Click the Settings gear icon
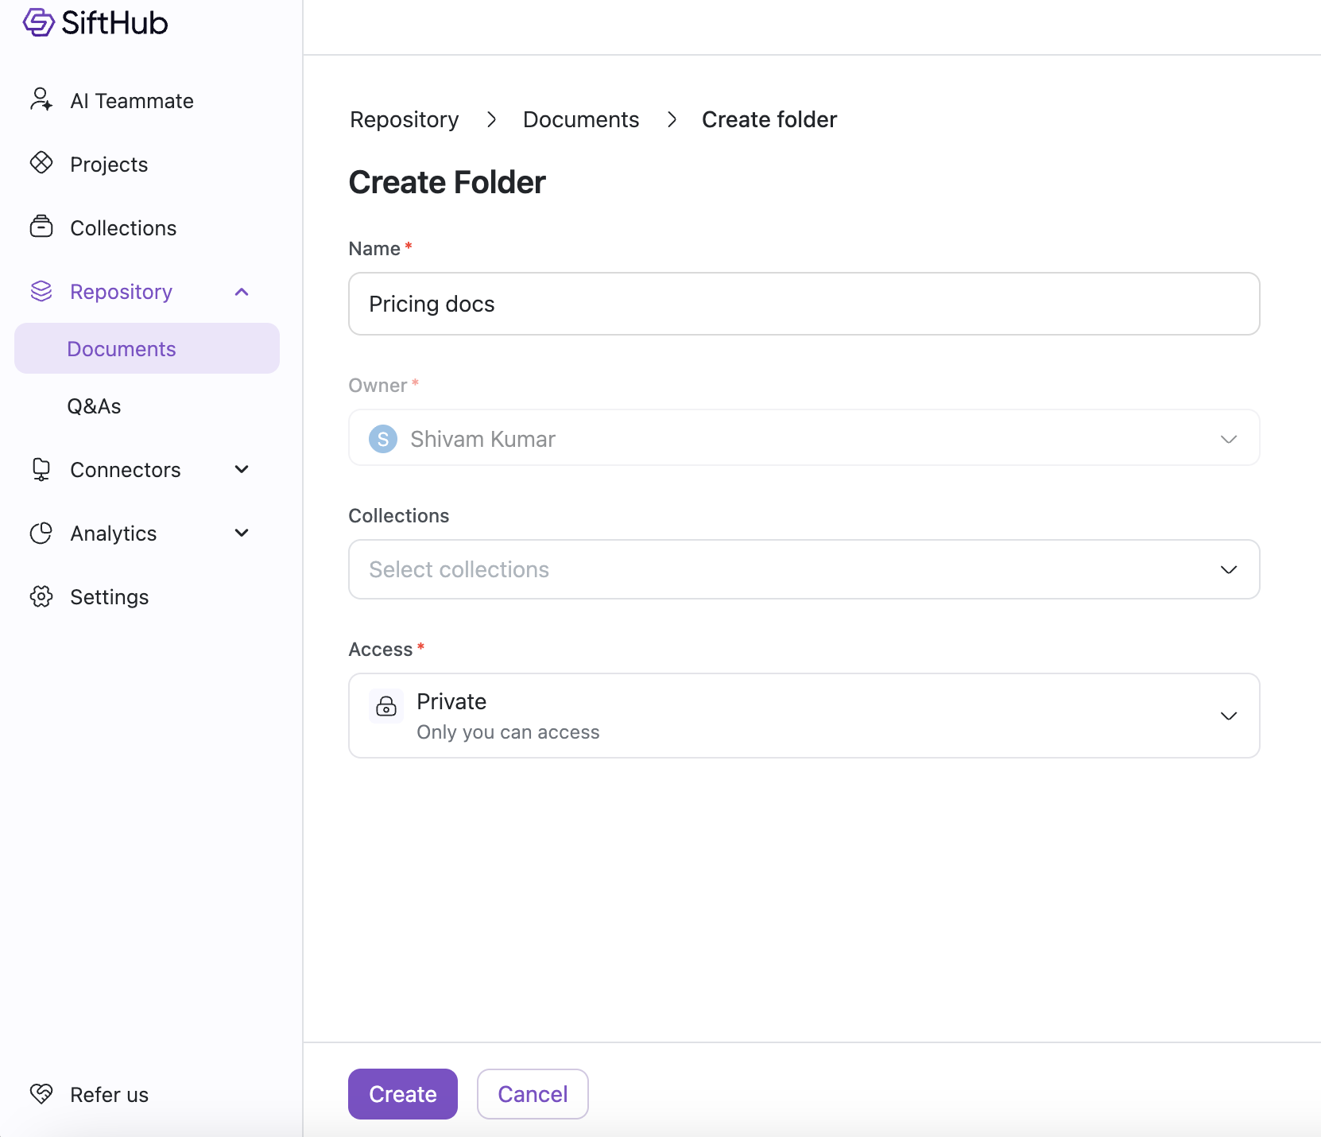This screenshot has height=1137, width=1321. click(x=41, y=596)
